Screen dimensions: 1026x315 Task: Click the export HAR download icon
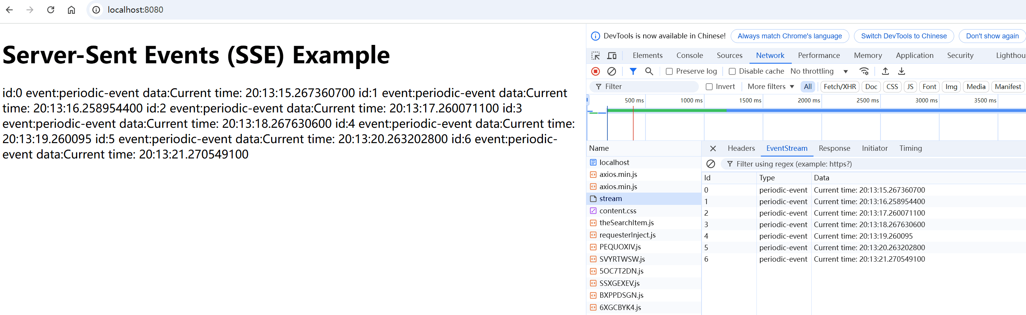click(901, 71)
